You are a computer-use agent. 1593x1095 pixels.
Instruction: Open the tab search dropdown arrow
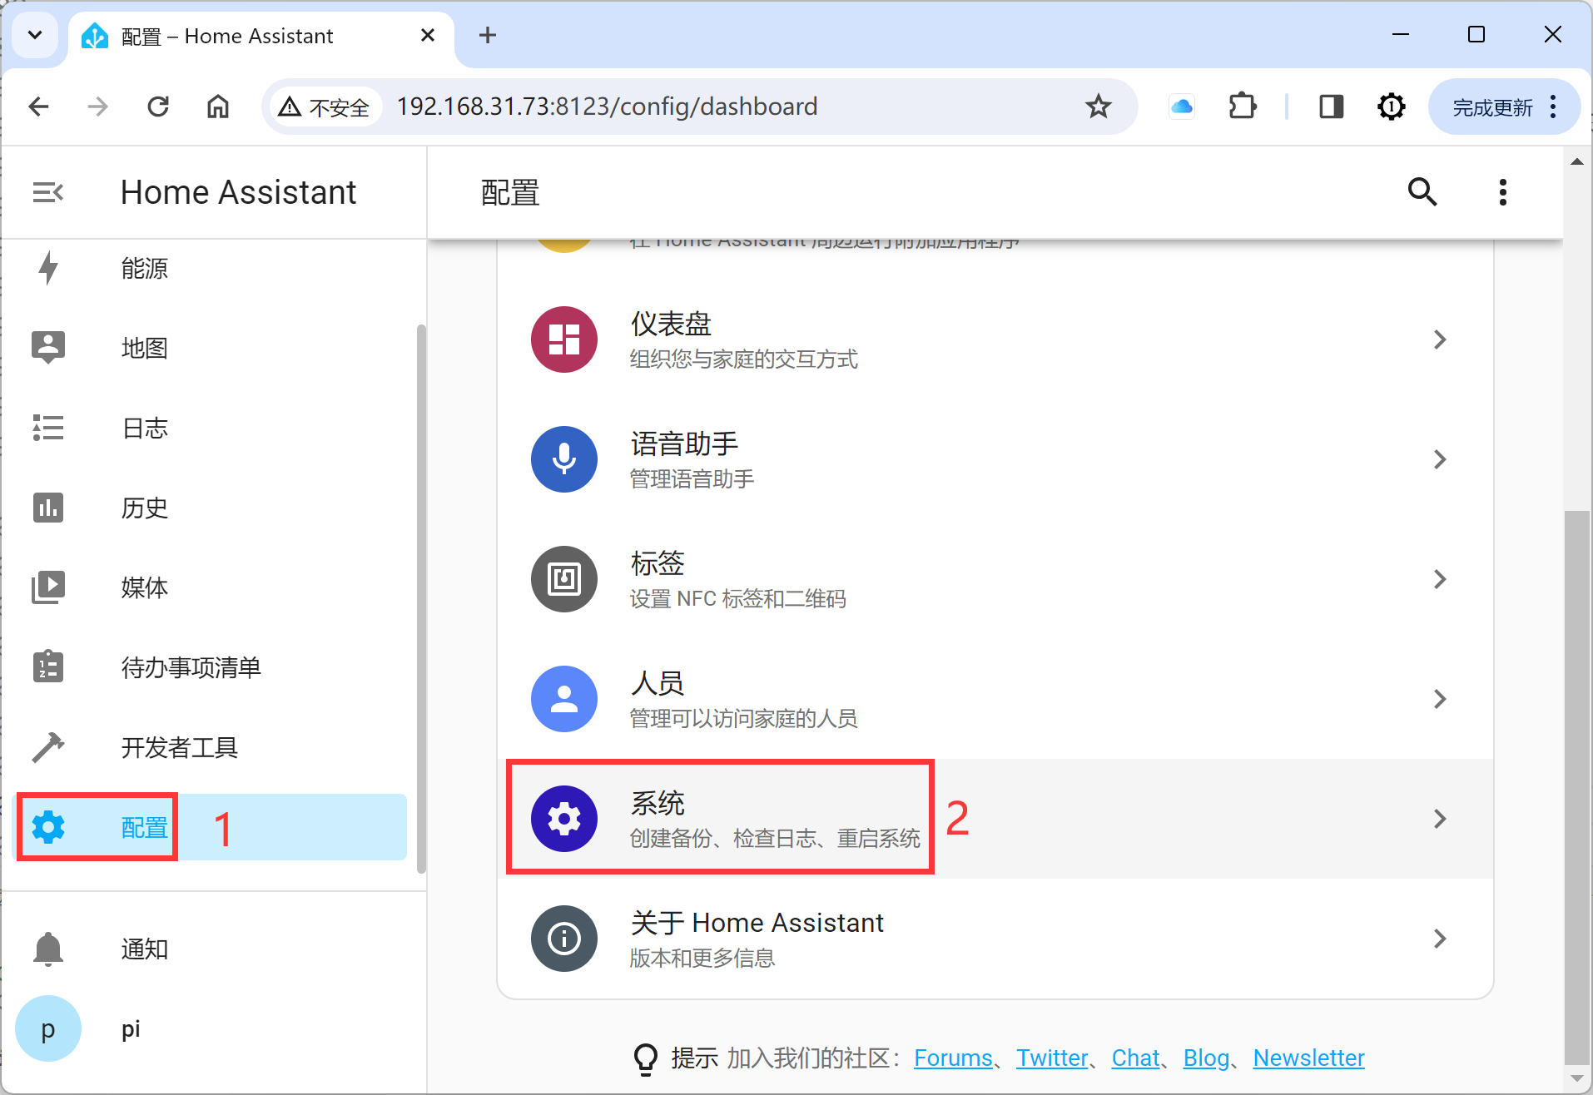tap(35, 35)
